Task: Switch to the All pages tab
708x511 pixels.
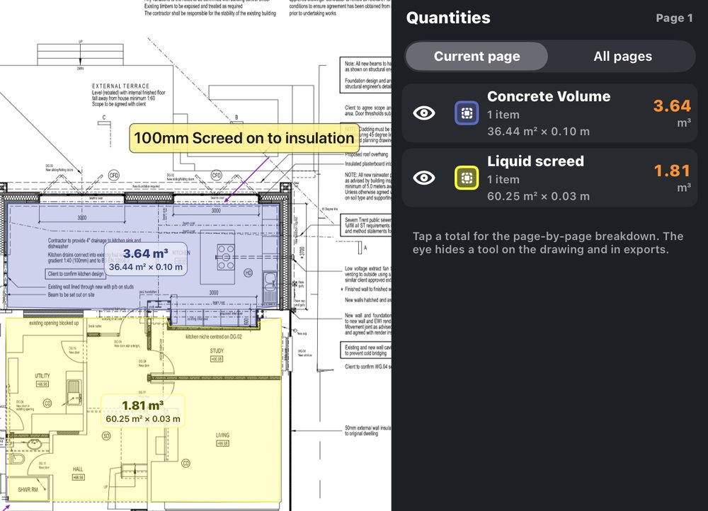Action: (622, 57)
